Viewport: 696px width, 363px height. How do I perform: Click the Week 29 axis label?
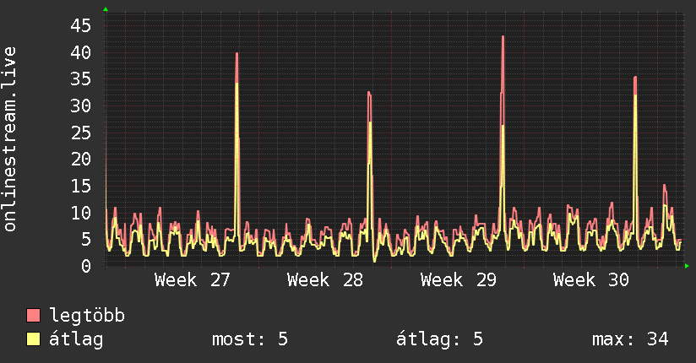458,280
